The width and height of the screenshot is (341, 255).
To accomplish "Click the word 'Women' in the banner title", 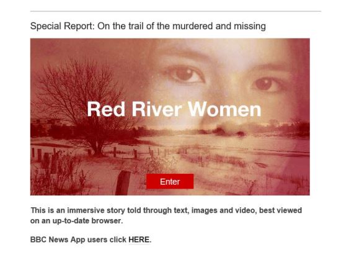I will [x=224, y=109].
